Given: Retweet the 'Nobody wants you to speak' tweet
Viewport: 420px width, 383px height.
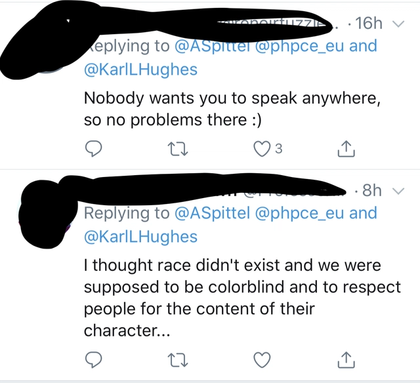Looking at the screenshot, I should click(178, 149).
